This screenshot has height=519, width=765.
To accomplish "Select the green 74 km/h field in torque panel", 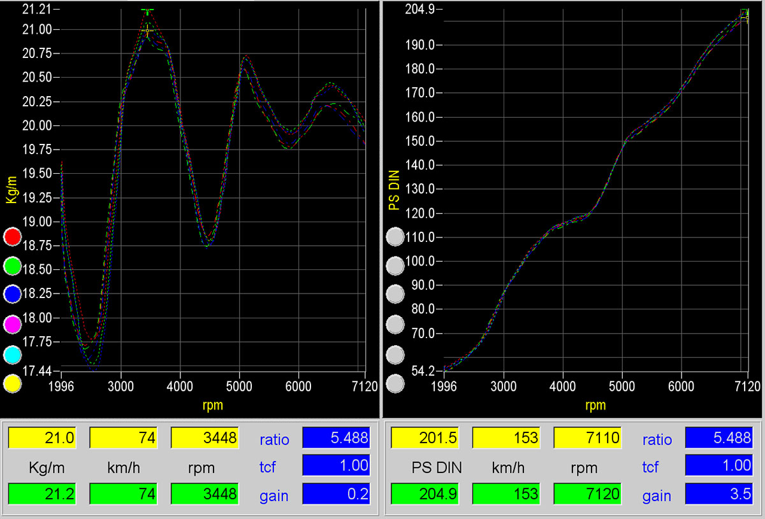I will pyautogui.click(x=123, y=494).
